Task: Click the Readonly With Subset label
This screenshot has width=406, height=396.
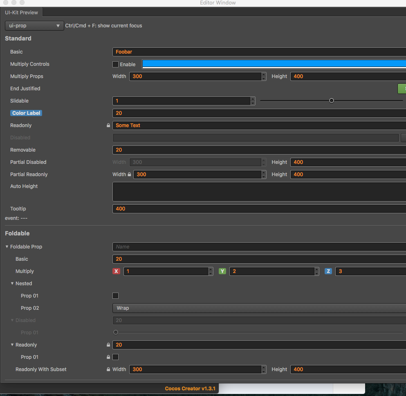Action: click(41, 369)
